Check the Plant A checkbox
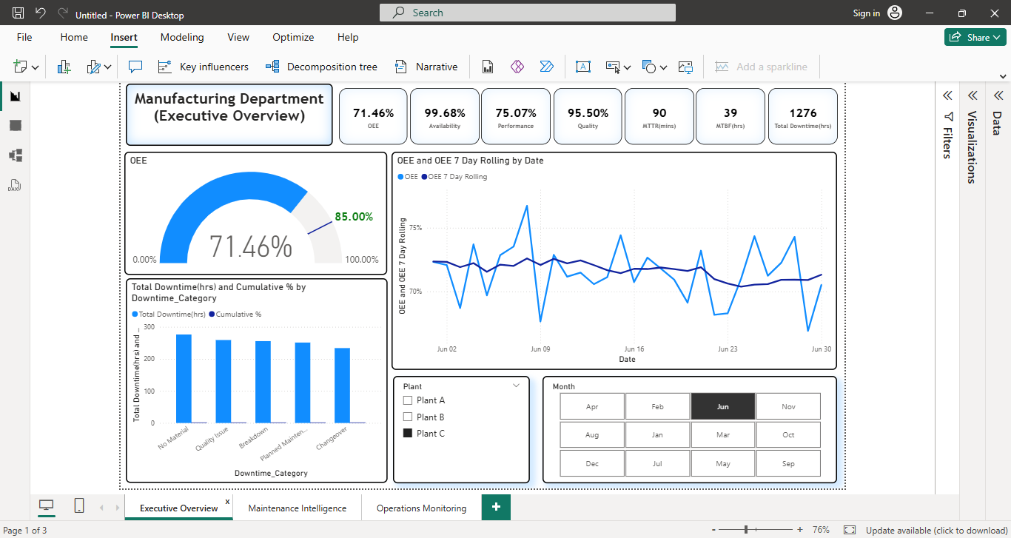This screenshot has width=1011, height=538. click(407, 400)
